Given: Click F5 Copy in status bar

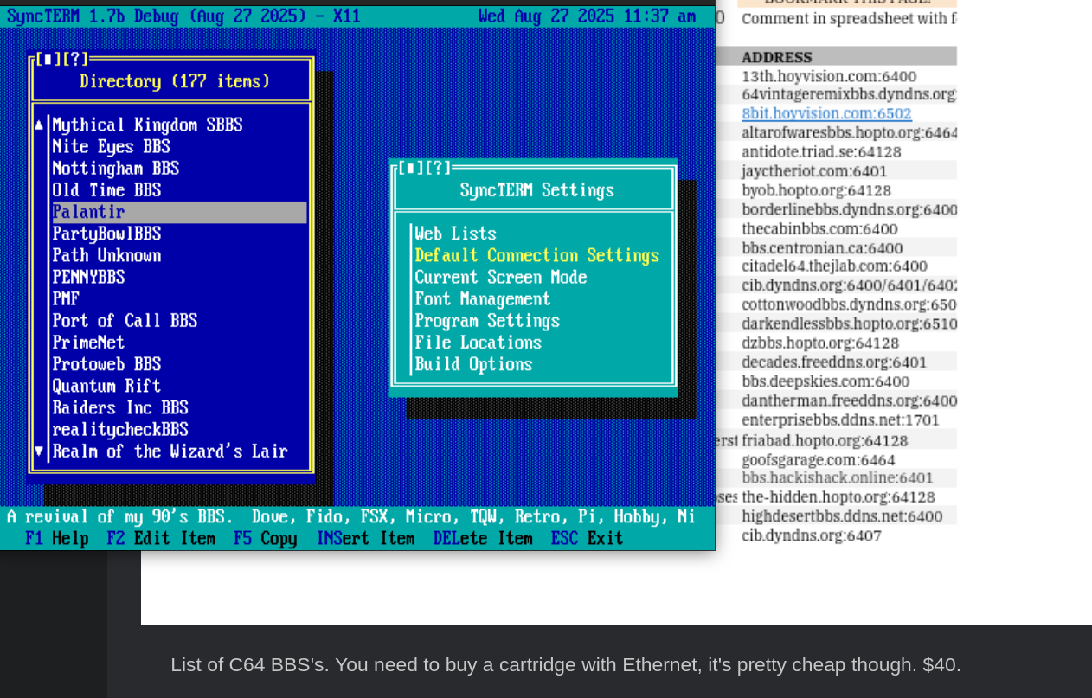Looking at the screenshot, I should point(266,539).
